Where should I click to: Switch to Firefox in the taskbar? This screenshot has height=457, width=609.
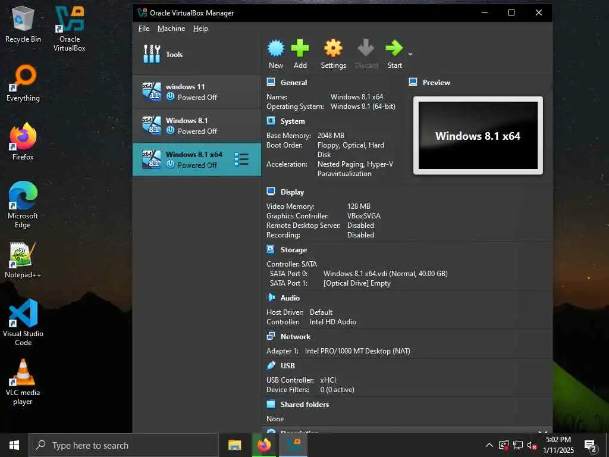click(264, 445)
